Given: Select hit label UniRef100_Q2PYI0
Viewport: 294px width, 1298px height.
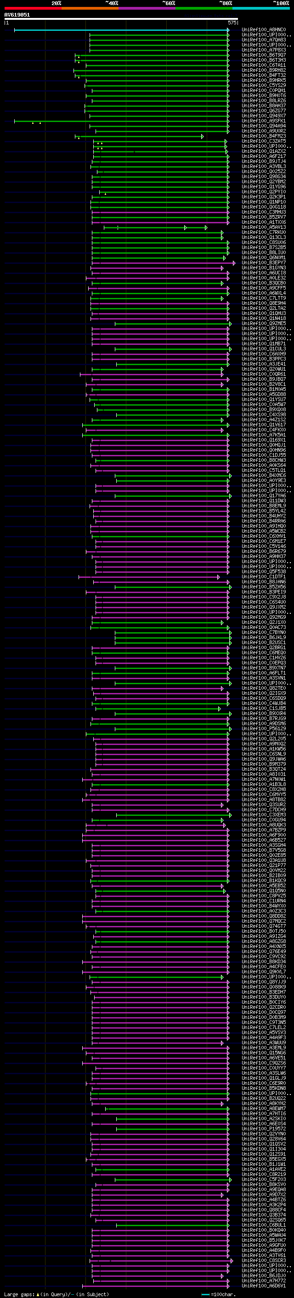Looking at the screenshot, I should 263,192.
